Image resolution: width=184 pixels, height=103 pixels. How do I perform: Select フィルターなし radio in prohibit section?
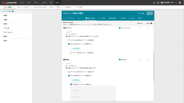67,66
